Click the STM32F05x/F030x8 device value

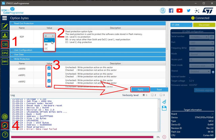(204, 118)
